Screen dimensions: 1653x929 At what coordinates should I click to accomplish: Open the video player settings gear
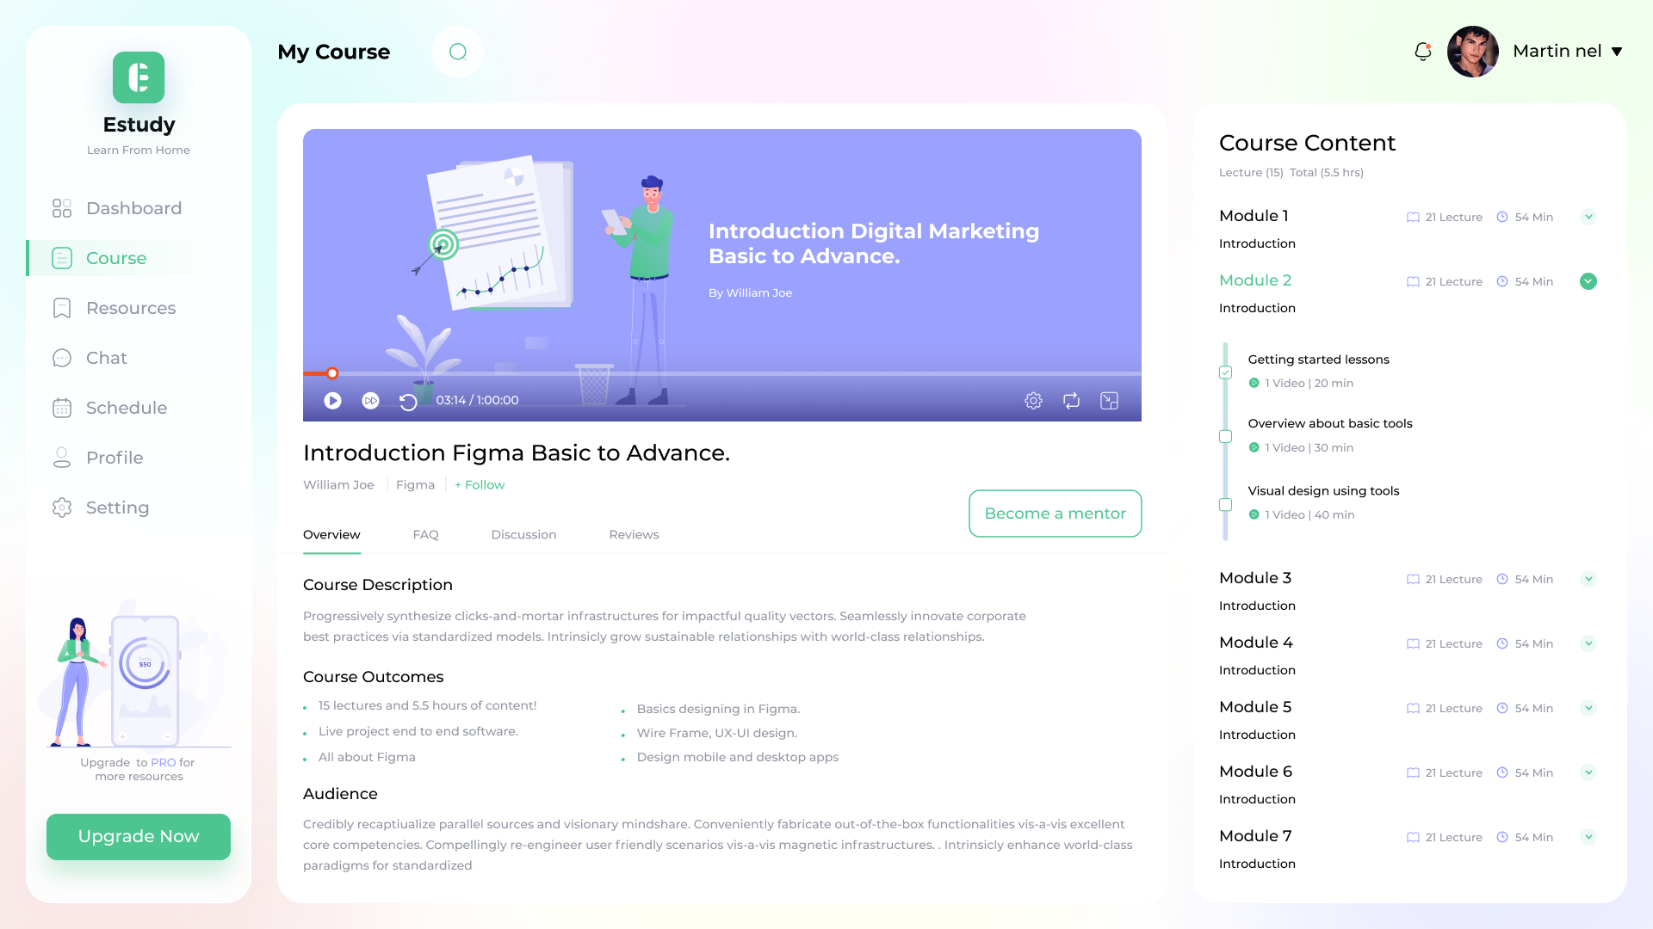tap(1033, 400)
